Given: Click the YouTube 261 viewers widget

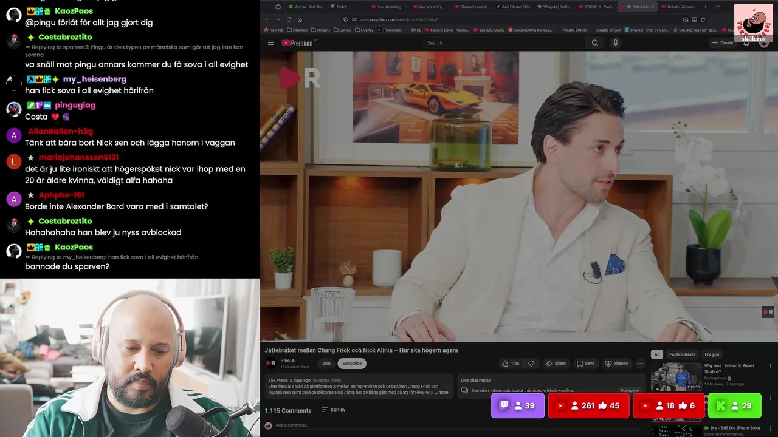Looking at the screenshot, I should pos(588,406).
